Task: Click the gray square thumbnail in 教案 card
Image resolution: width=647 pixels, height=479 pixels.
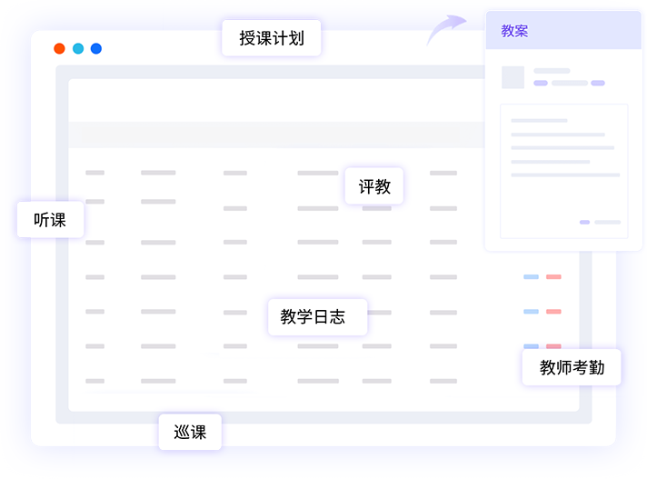Action: (x=513, y=77)
